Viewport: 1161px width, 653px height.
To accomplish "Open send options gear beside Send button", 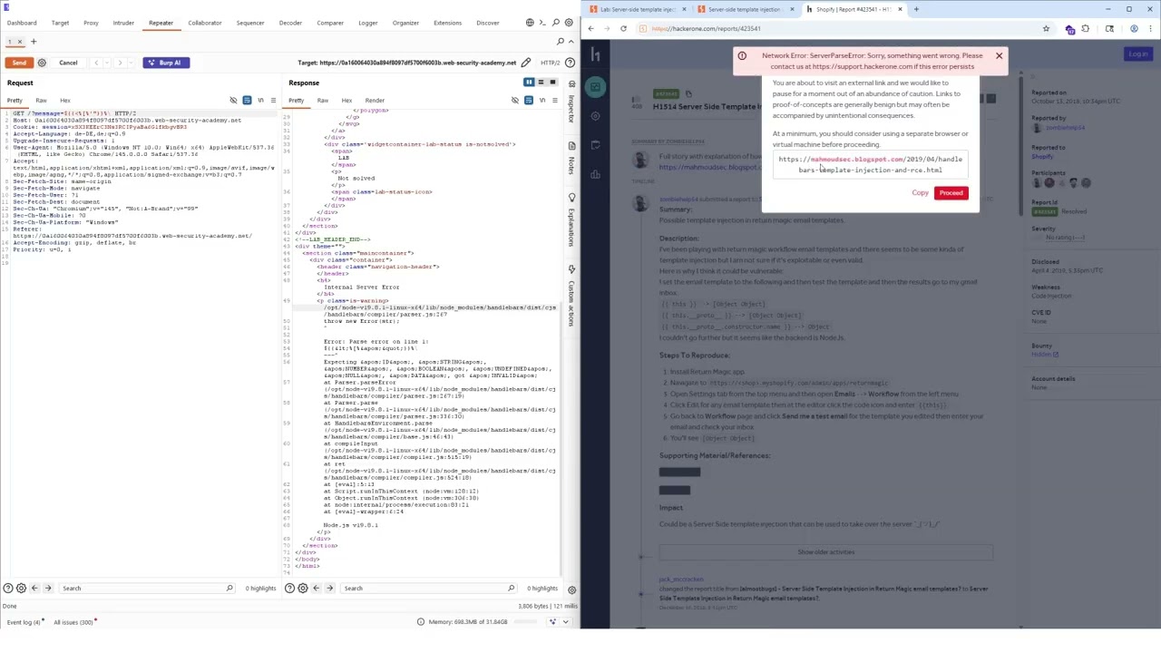I will coord(42,63).
